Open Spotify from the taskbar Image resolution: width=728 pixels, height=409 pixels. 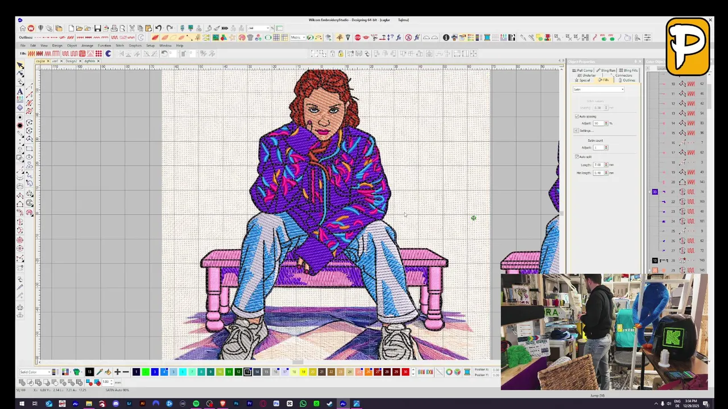tap(196, 403)
